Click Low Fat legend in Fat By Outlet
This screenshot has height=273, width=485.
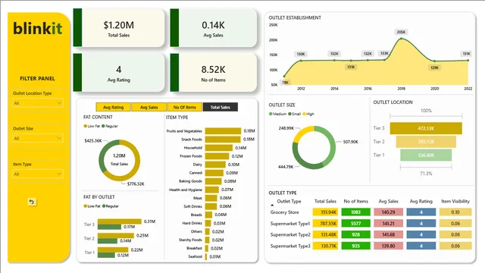point(92,206)
